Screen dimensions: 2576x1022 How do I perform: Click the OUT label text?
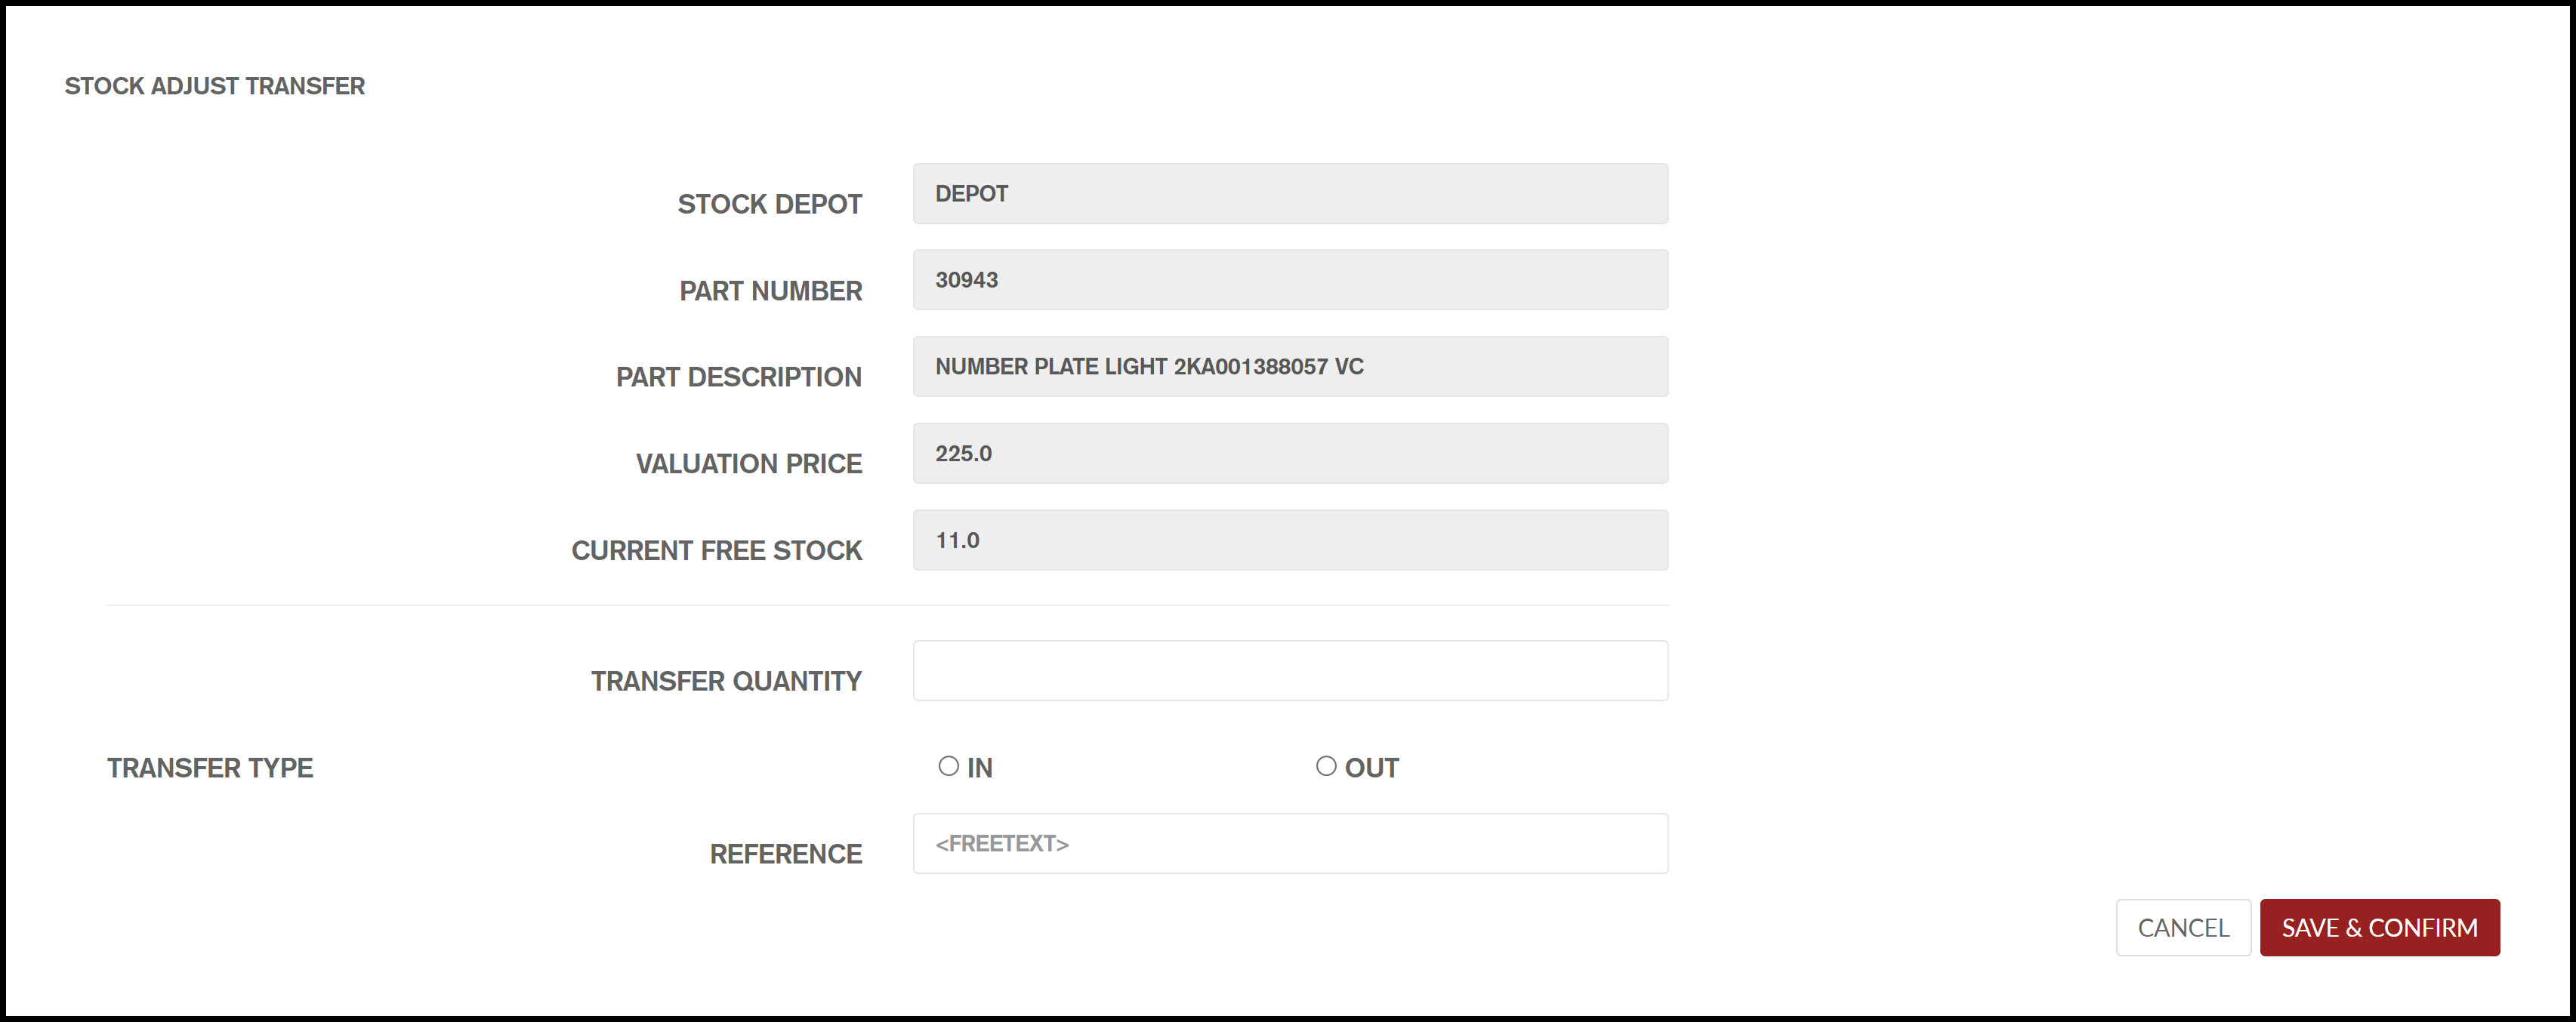point(1371,767)
